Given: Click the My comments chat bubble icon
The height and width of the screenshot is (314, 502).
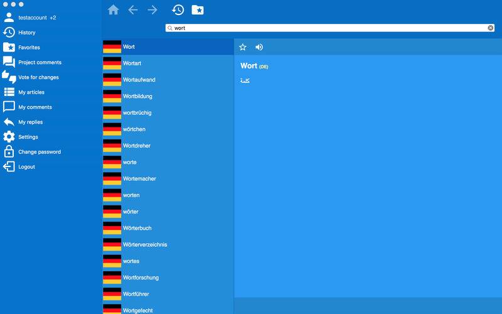Looking at the screenshot, I should tap(9, 107).
